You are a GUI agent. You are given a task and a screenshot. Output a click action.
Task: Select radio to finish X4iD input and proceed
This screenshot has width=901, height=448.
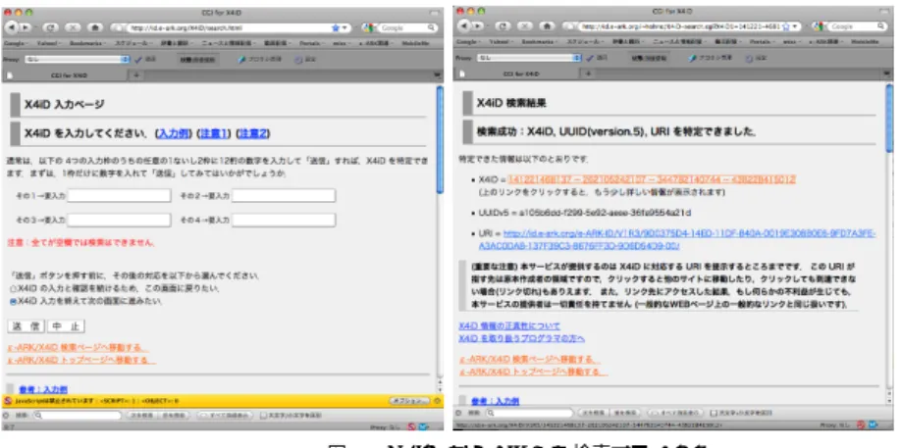tap(13, 301)
